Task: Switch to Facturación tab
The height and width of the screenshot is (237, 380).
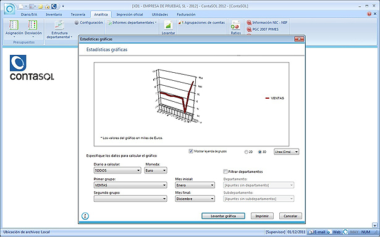Action: 186,15
